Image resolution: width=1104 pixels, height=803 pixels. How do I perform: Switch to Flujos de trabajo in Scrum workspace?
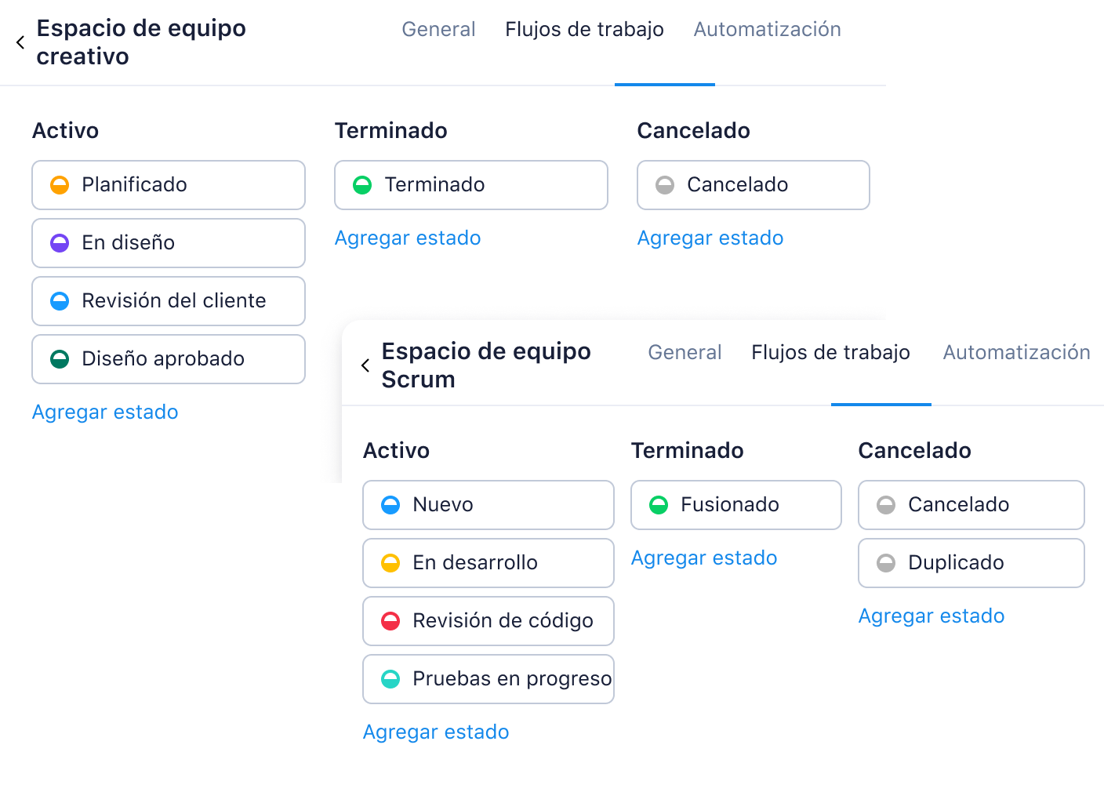pyautogui.click(x=830, y=352)
